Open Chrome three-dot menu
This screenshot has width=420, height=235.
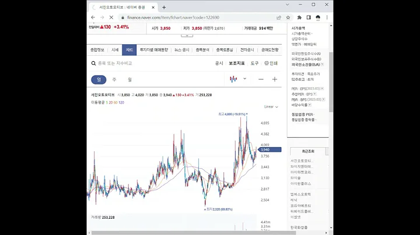(x=327, y=17)
